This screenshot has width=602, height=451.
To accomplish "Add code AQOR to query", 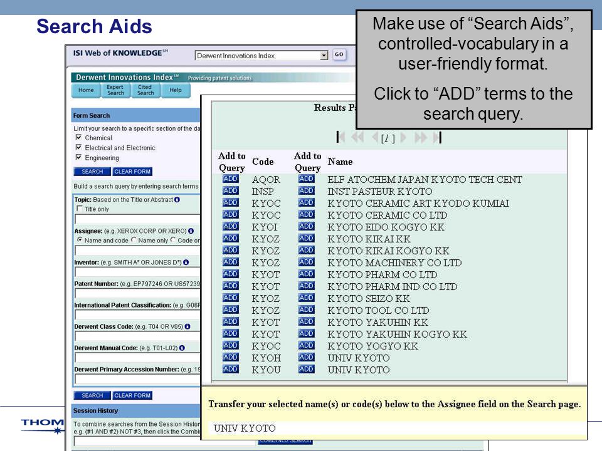I will pos(230,179).
